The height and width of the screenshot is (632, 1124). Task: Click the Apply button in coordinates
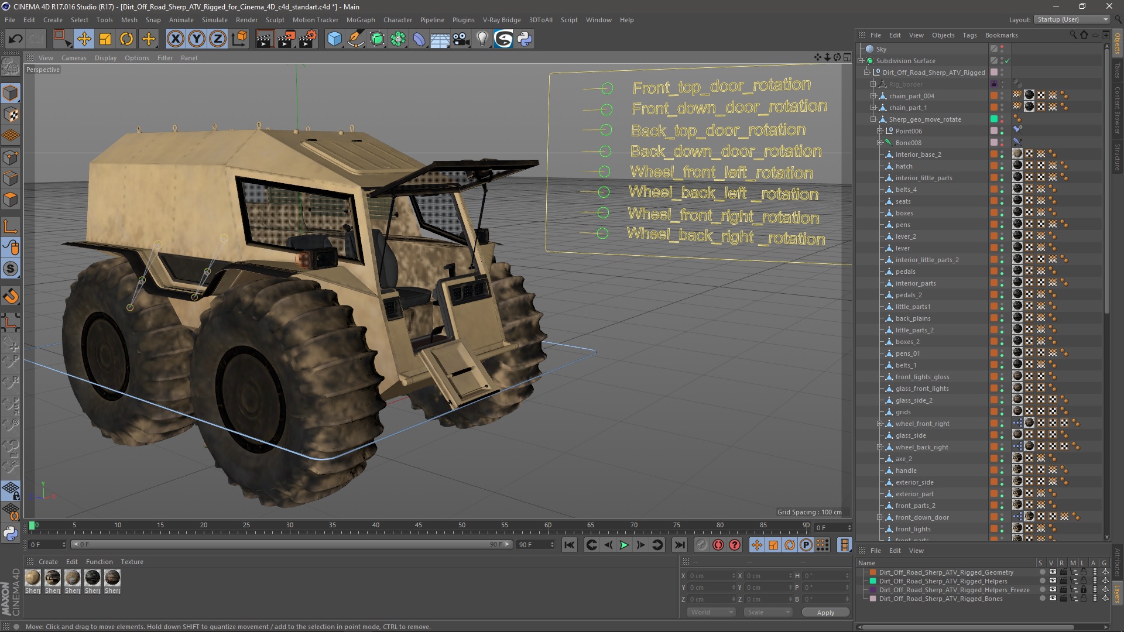pos(825,613)
